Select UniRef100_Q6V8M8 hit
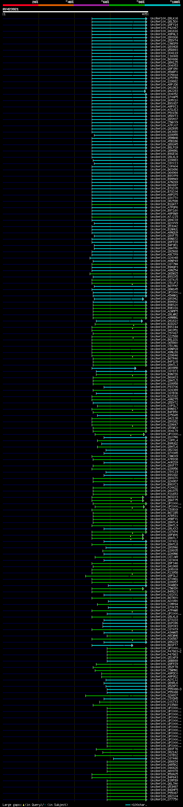183x807 pixels. 164,368
